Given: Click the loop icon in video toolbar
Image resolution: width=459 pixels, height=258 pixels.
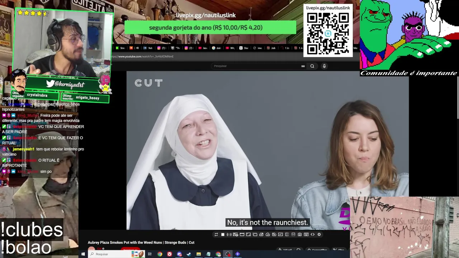Looking at the screenshot, I should pyautogui.click(x=216, y=234).
